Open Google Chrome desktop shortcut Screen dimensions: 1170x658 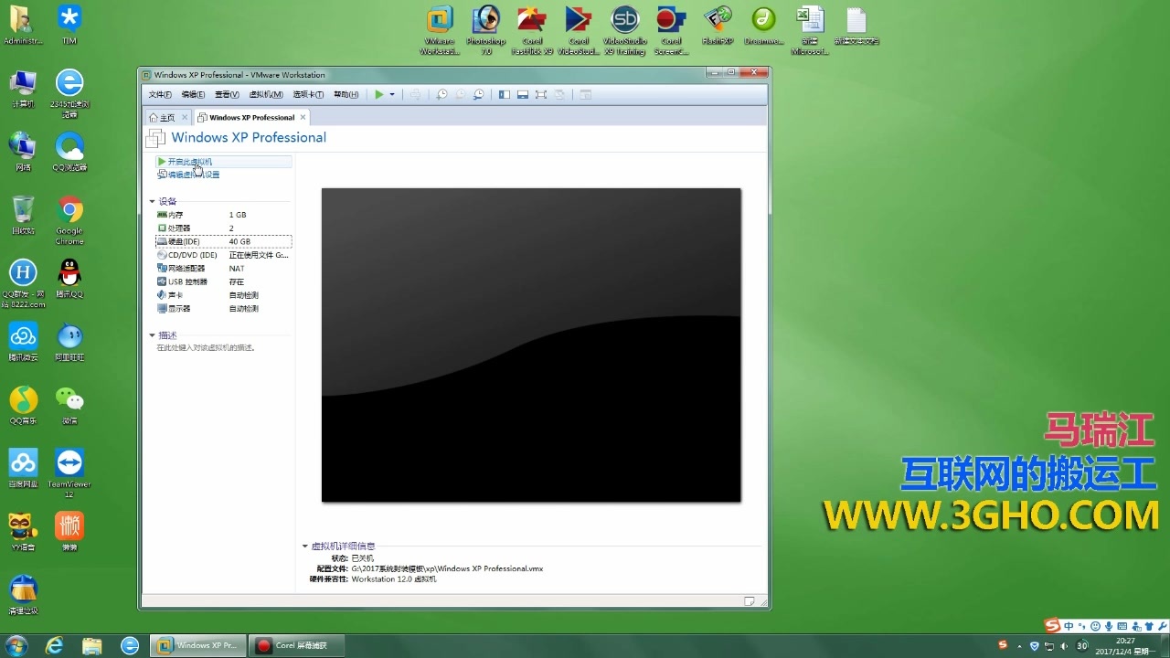click(x=69, y=220)
